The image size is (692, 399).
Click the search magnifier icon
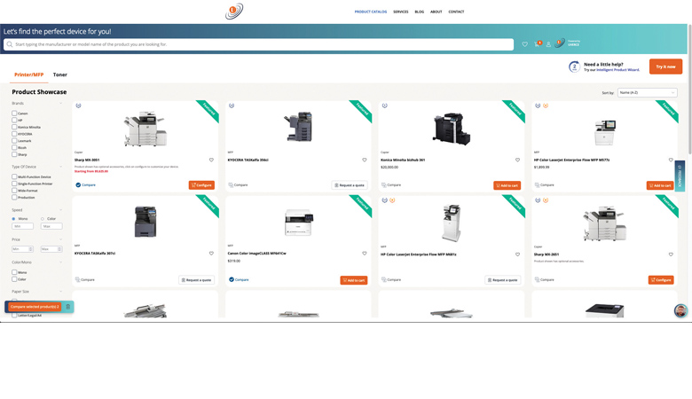tap(9, 44)
